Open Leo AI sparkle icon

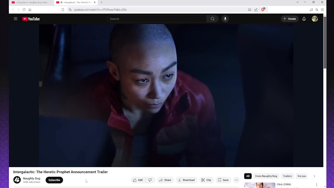point(317,10)
